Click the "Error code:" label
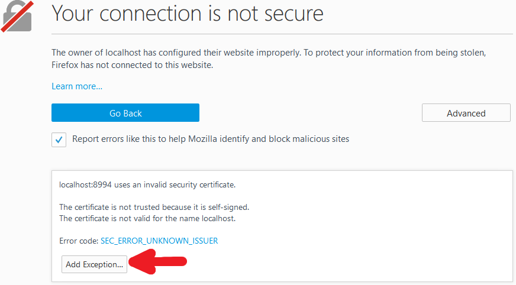 pos(78,241)
